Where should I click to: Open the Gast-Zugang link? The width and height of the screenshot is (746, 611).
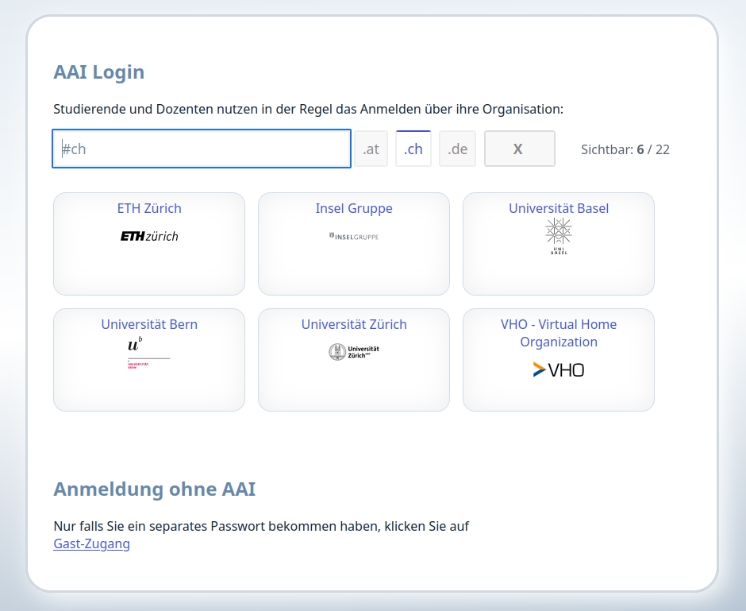[91, 543]
